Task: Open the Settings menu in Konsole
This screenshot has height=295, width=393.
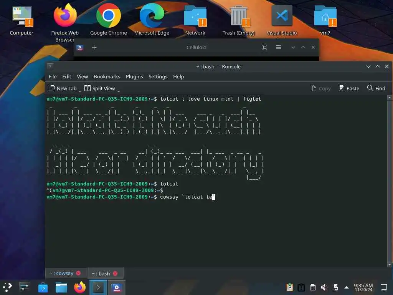Action: click(158, 77)
